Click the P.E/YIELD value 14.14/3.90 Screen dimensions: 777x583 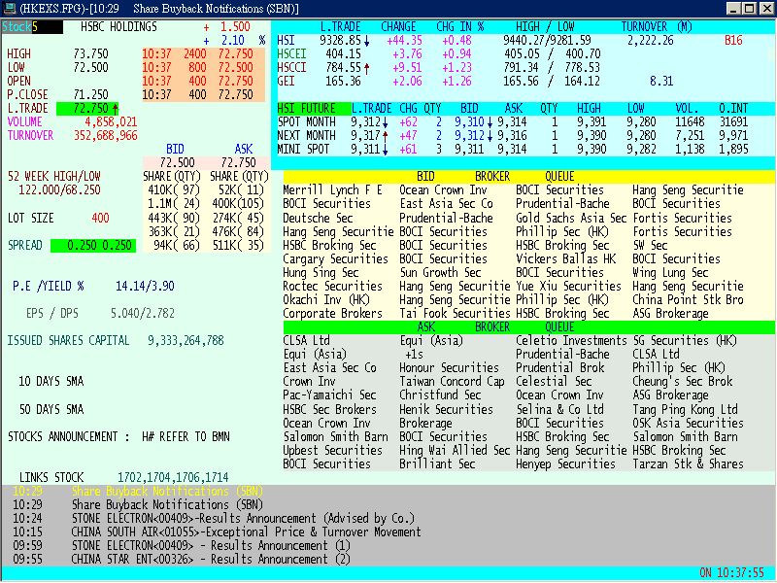tap(145, 286)
